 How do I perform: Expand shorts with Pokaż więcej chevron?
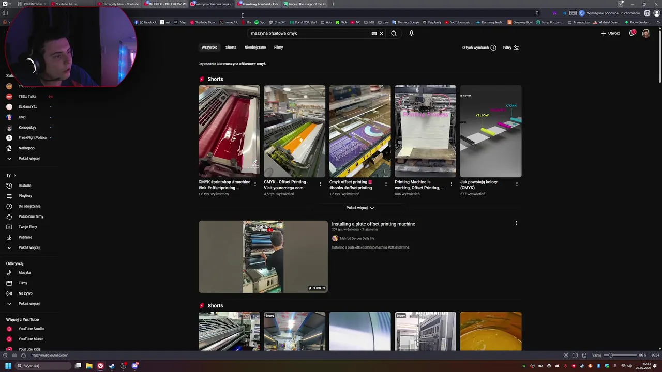[x=360, y=208]
